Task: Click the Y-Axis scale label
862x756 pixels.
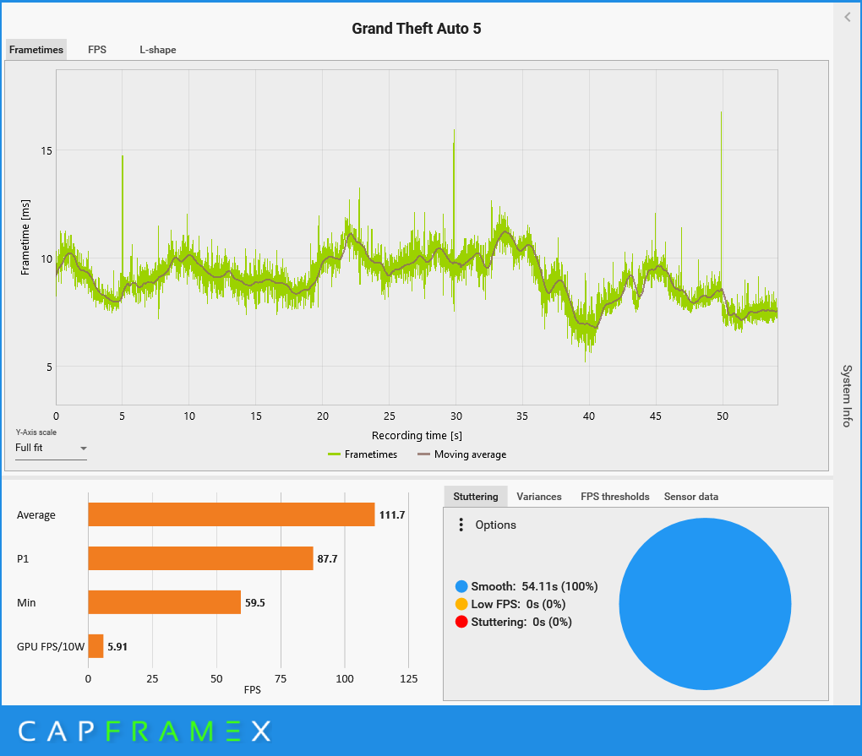Action: point(36,432)
